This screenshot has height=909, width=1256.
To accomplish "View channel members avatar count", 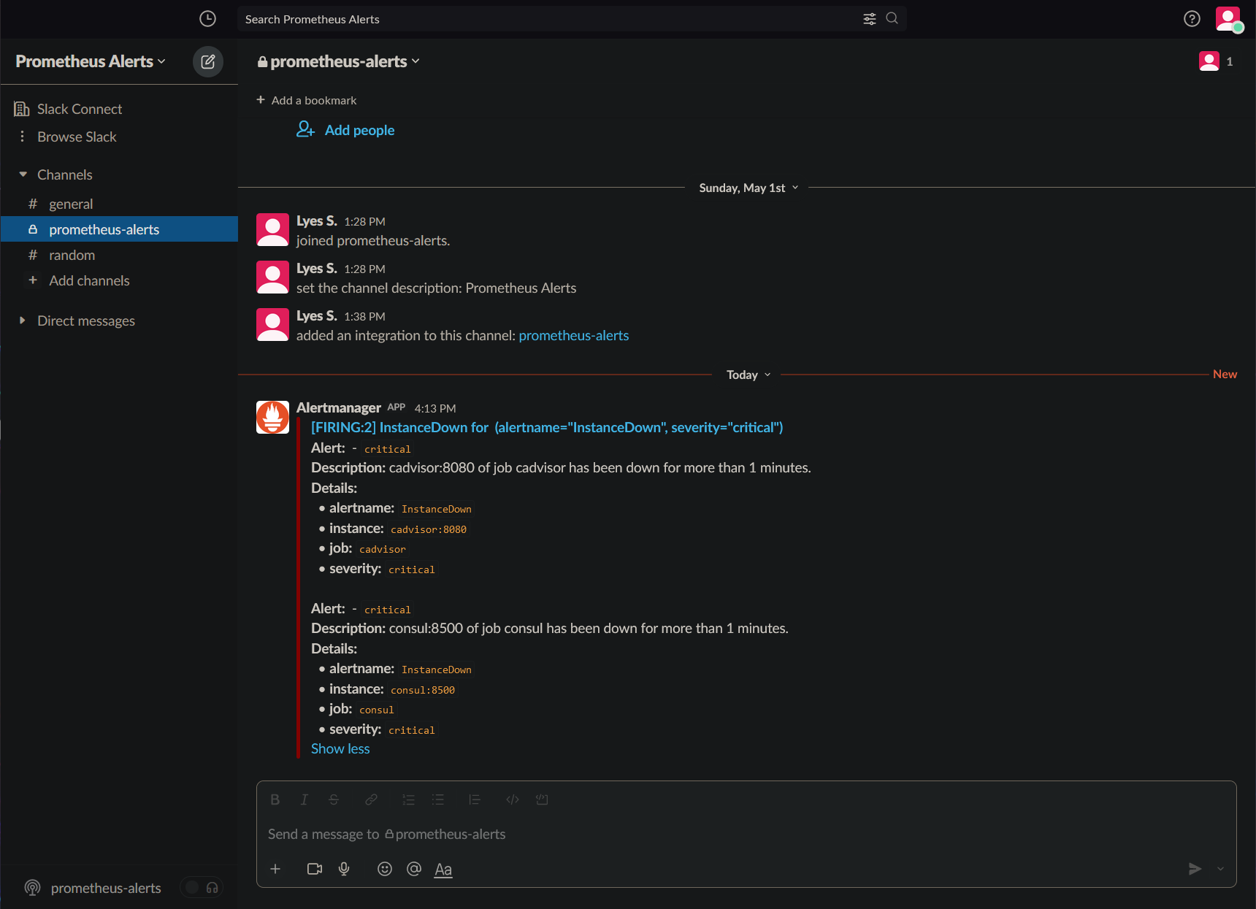I will point(1217,61).
